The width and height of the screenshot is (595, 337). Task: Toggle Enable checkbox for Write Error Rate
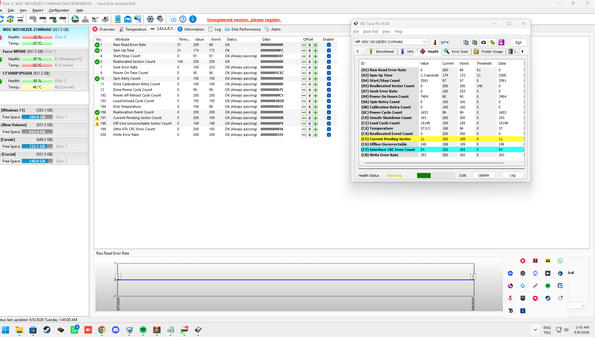tap(329, 135)
